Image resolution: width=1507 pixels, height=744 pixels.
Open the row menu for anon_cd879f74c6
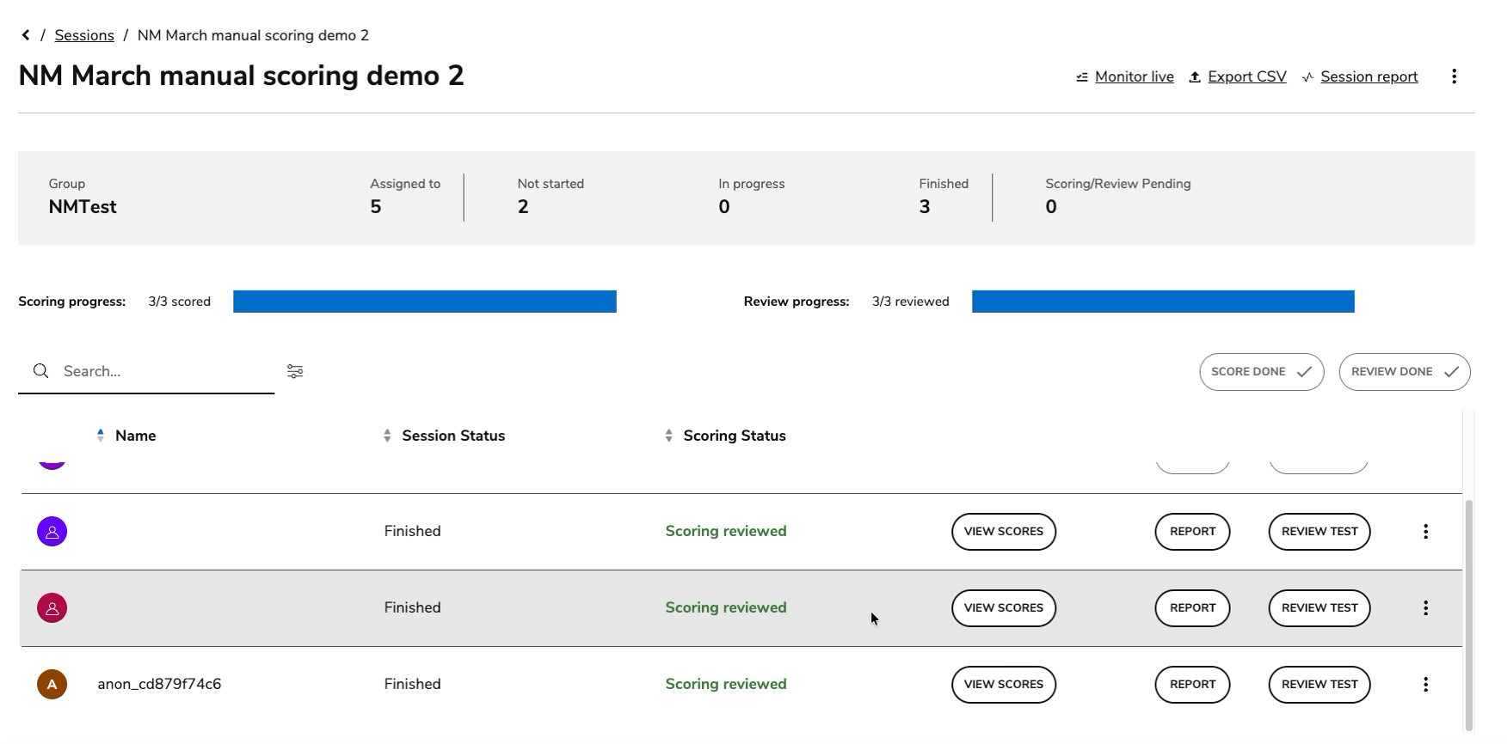(x=1425, y=685)
